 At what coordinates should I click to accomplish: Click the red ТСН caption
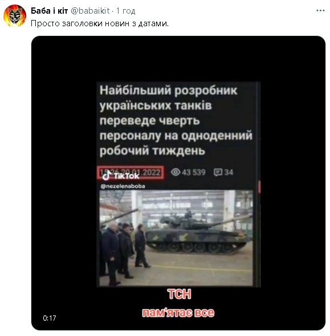pyautogui.click(x=179, y=294)
